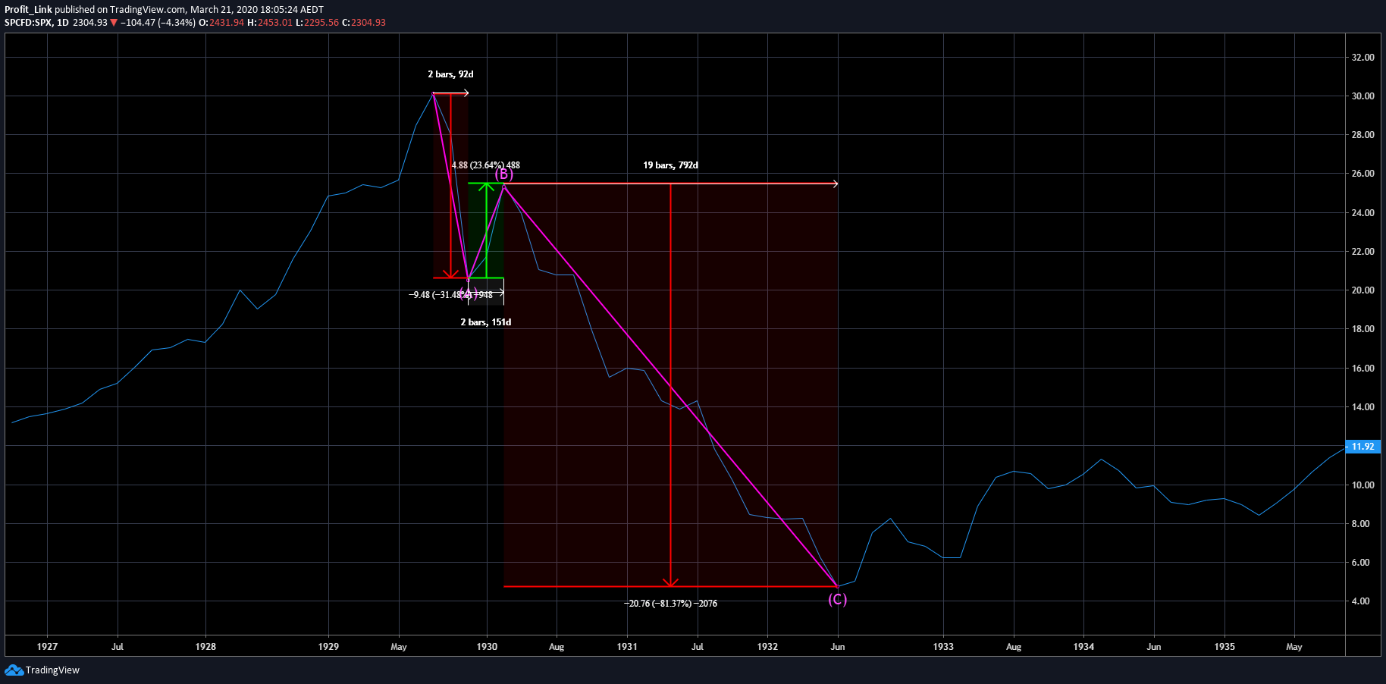Click the TradingView wordmark beside the logo
The height and width of the screenshot is (684, 1386).
click(52, 670)
